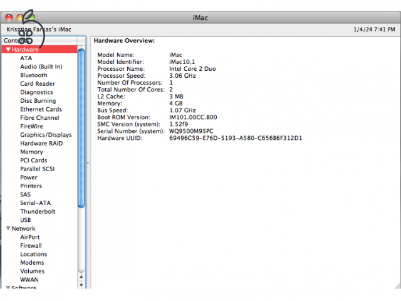Open Printers information

pyautogui.click(x=31, y=186)
